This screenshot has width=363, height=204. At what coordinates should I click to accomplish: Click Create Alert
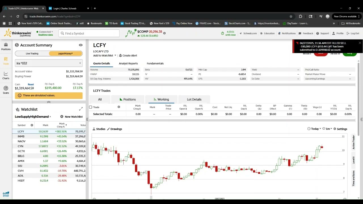click(x=128, y=56)
